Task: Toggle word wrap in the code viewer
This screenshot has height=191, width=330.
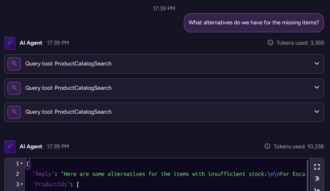Action: tap(317, 179)
